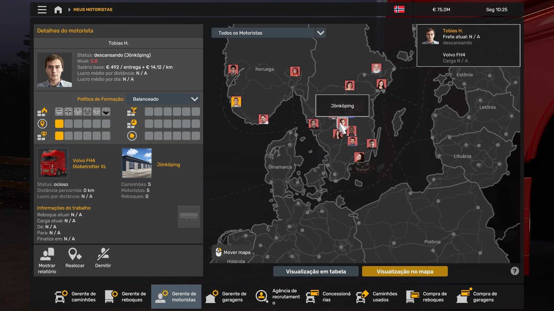Switch to Visualização no mapa

(405, 272)
